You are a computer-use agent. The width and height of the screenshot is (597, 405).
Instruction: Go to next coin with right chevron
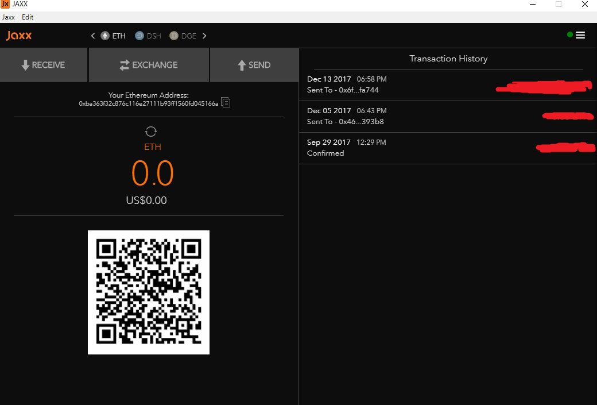pos(204,36)
